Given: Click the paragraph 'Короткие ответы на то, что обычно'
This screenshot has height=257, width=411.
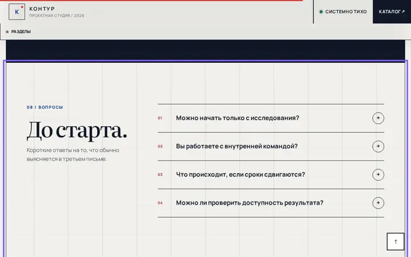Looking at the screenshot, I should tap(73, 150).
